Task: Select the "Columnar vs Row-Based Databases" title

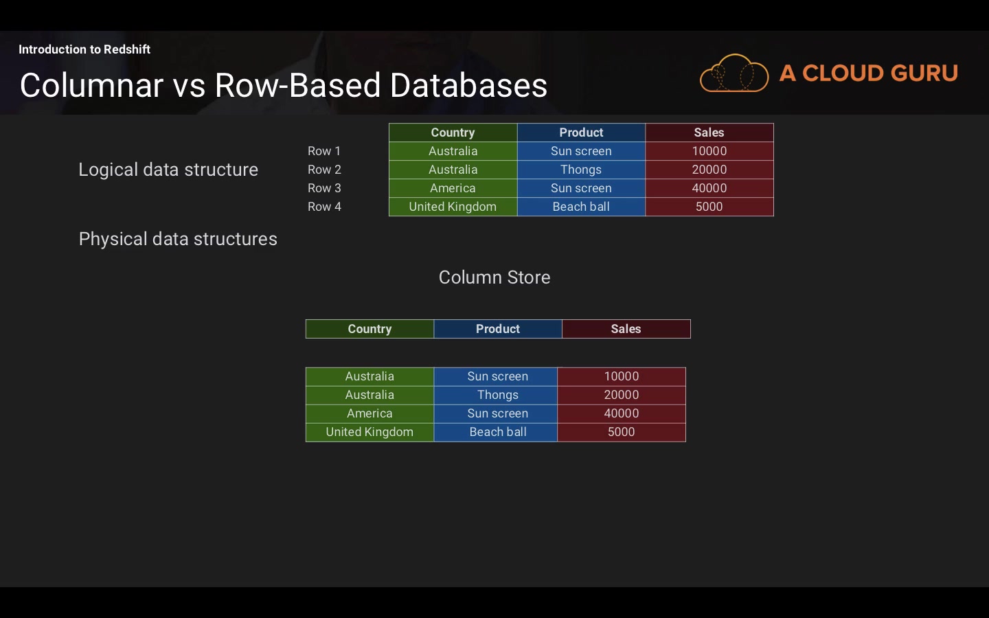Action: pos(284,85)
